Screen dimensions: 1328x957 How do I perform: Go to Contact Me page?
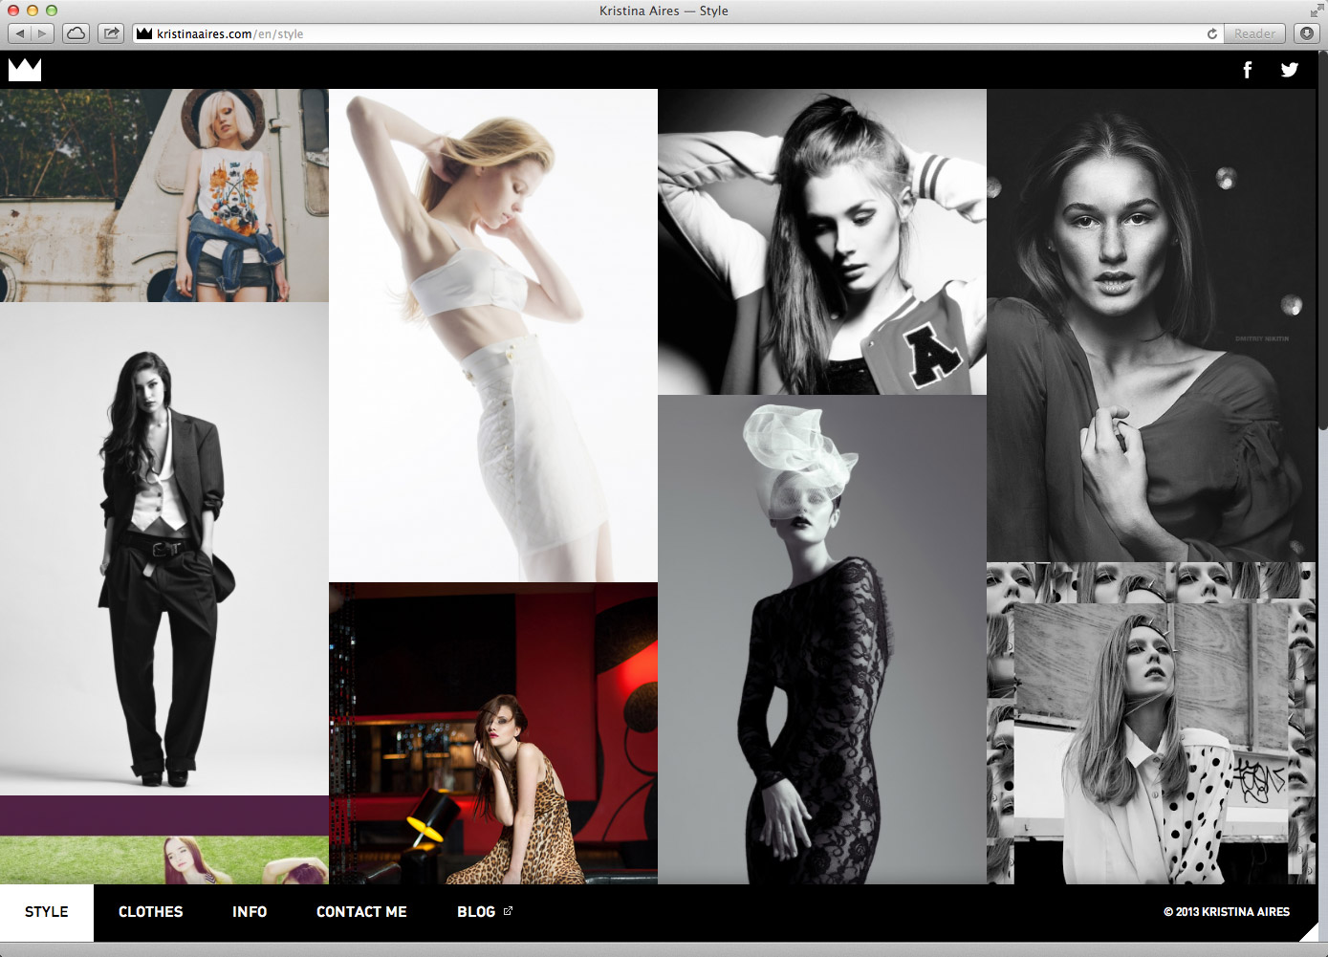pyautogui.click(x=361, y=912)
